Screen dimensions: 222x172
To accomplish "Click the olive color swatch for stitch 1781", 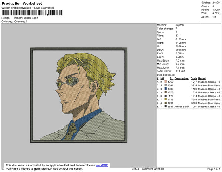I will pos(165,103).
